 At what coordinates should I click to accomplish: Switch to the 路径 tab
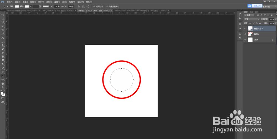[x=257, y=12]
